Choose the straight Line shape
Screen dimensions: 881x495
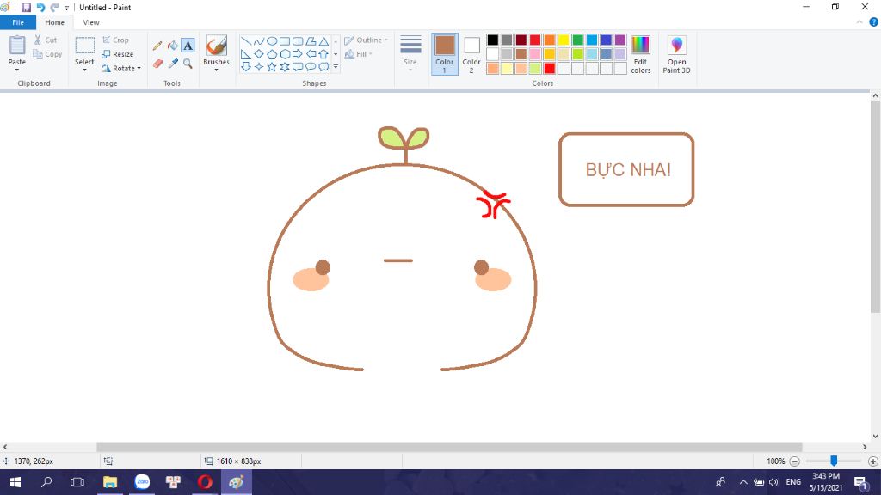[246, 41]
